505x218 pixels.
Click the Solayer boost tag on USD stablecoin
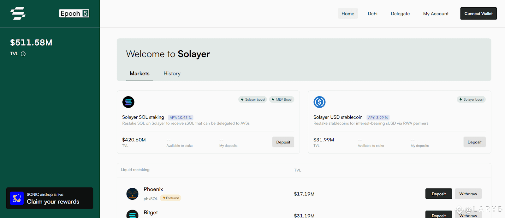pos(471,99)
